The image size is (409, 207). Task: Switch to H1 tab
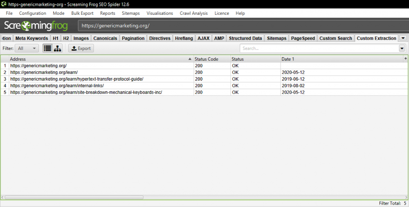(56, 38)
